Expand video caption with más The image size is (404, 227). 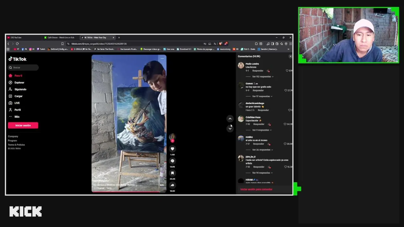(x=162, y=185)
